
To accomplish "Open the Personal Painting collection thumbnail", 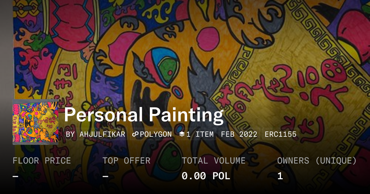I will click(x=35, y=122).
